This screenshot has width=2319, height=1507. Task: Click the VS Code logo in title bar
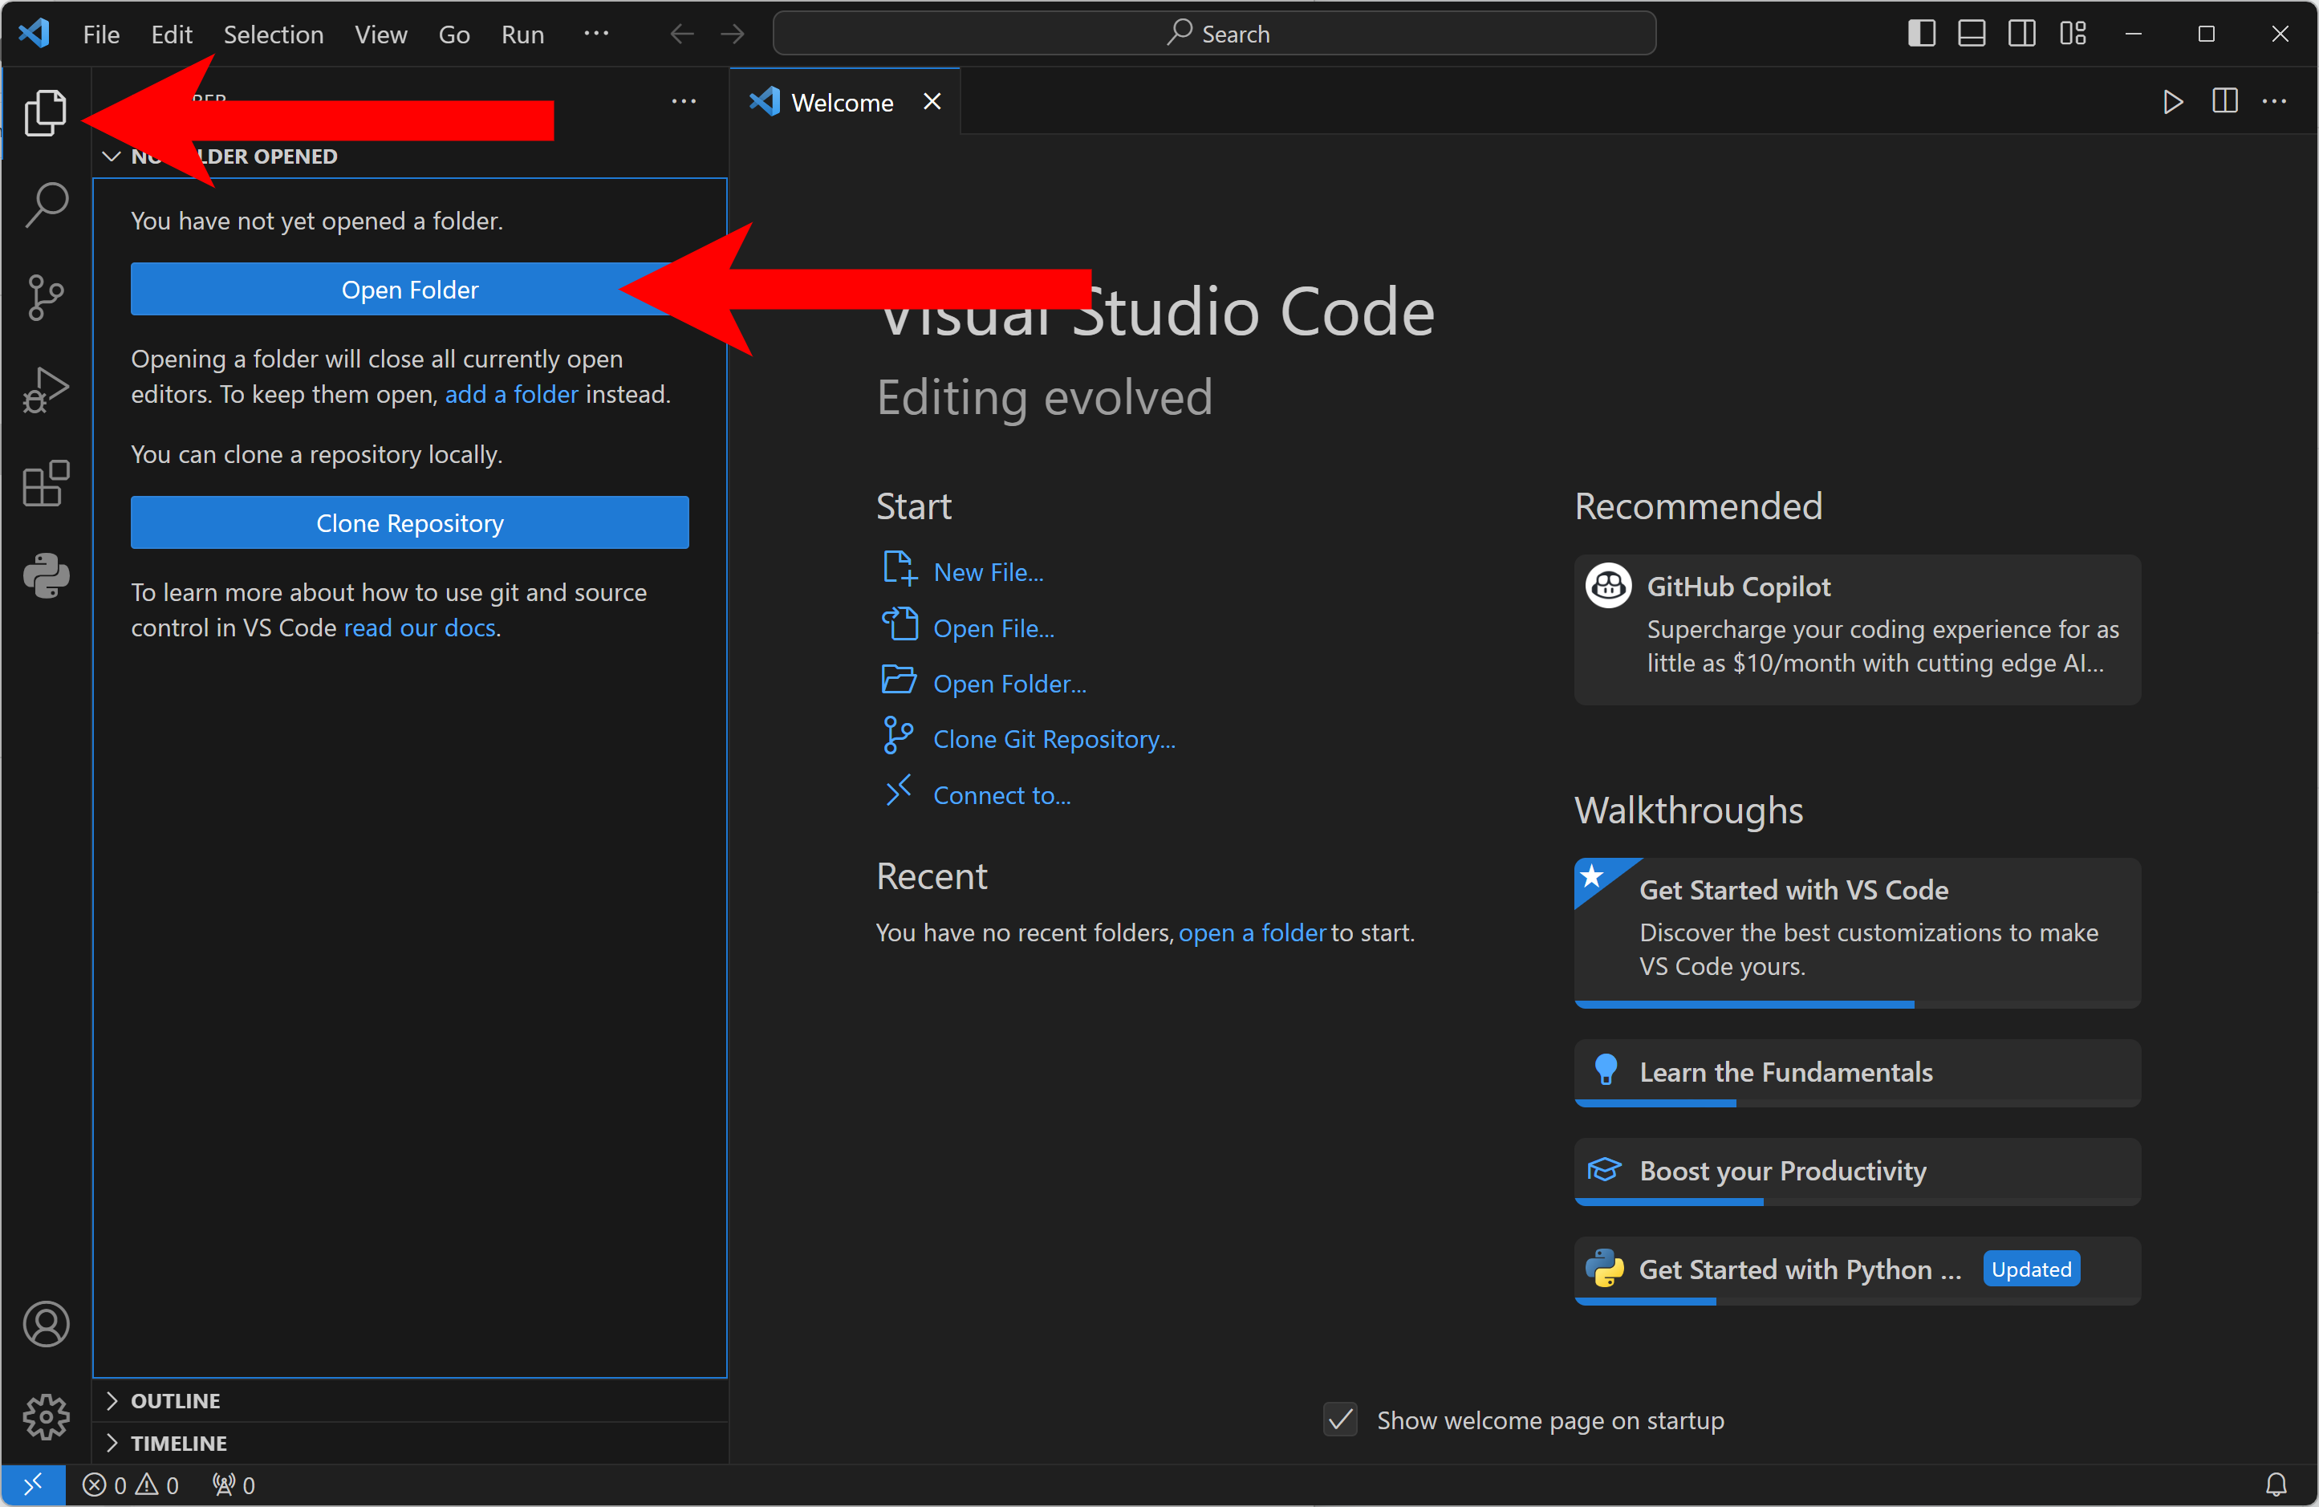[x=34, y=34]
